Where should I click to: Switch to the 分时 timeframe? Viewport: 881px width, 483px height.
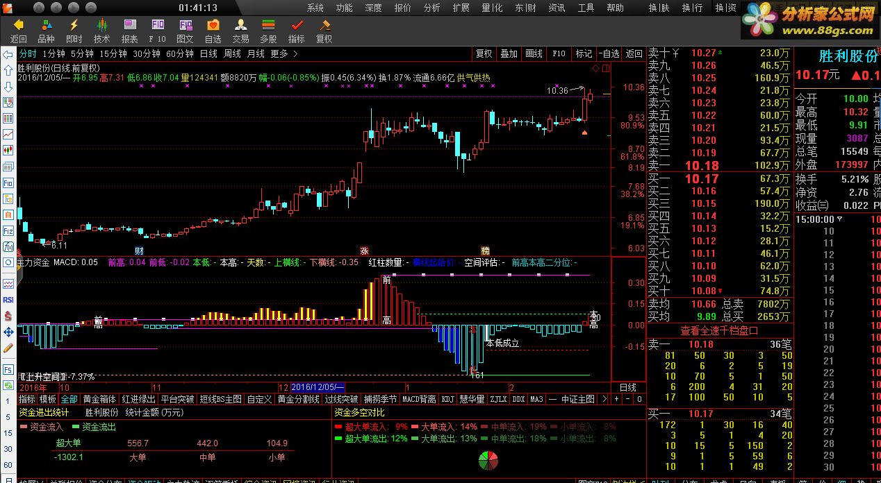(x=28, y=53)
